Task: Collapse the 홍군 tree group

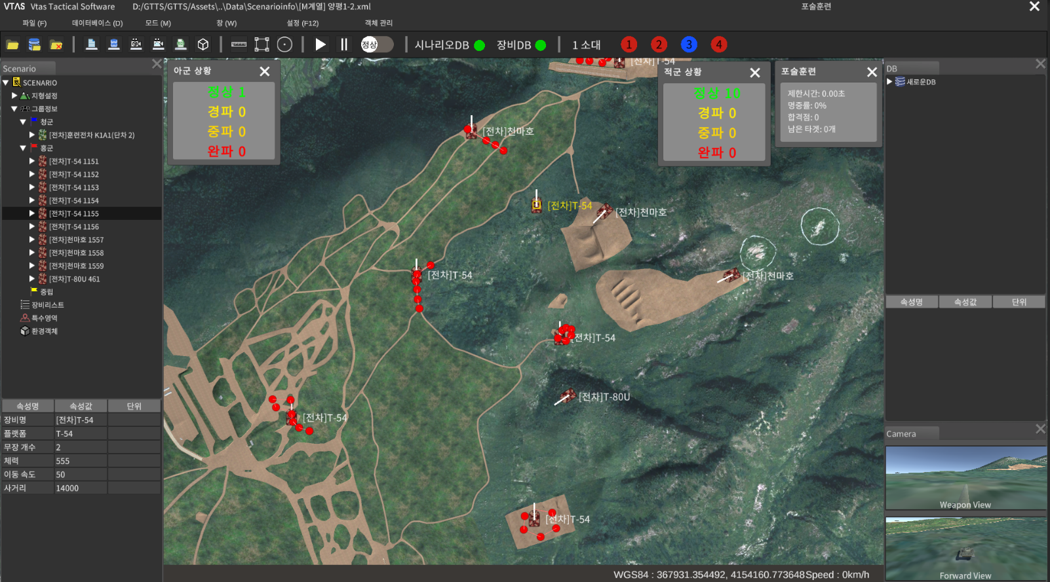Action: click(23, 148)
